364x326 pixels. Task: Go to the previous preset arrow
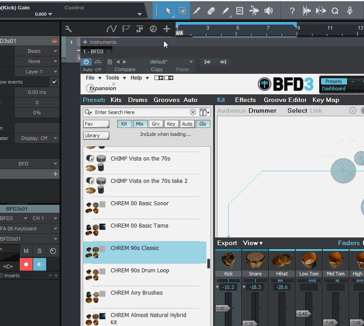pyautogui.click(x=118, y=62)
